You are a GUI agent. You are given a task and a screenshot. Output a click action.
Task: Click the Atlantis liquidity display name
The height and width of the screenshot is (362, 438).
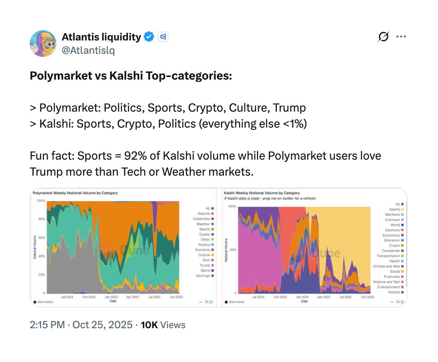point(101,37)
